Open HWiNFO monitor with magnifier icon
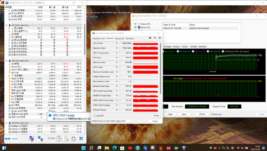Image resolution: width=267 pixels, height=151 pixels. (32, 139)
